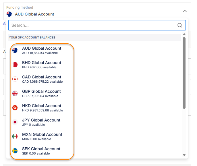
Task: Click the Bahrain flag icon
Action: click(15, 65)
